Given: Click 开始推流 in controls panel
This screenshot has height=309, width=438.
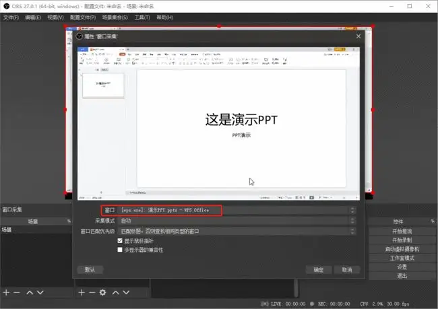Looking at the screenshot, I should (x=402, y=231).
